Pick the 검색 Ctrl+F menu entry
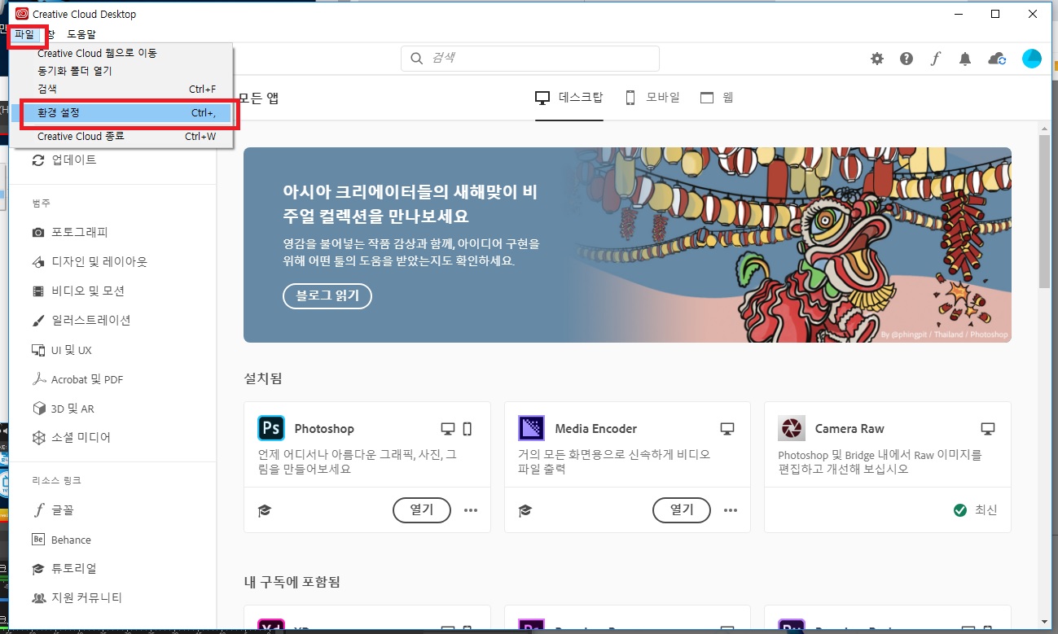The image size is (1058, 634). 122,89
